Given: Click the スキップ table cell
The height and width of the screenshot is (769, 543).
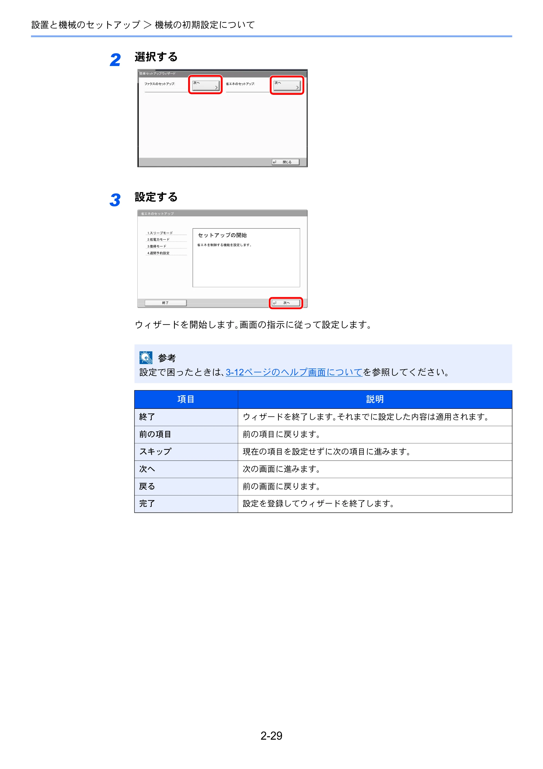Looking at the screenshot, I should (x=186, y=452).
